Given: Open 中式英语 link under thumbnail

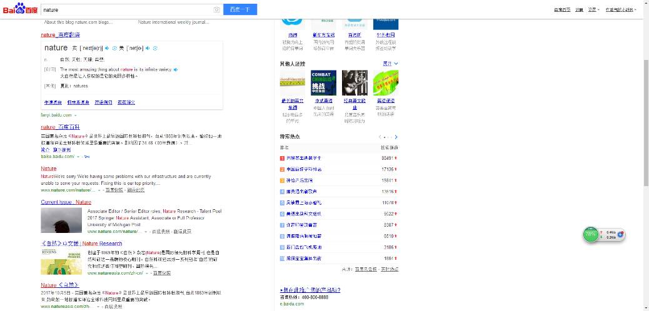Looking at the screenshot, I should click(x=324, y=101).
